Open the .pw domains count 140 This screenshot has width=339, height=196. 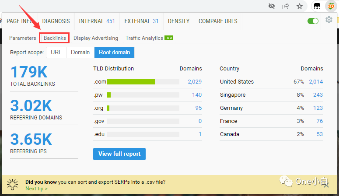click(197, 95)
